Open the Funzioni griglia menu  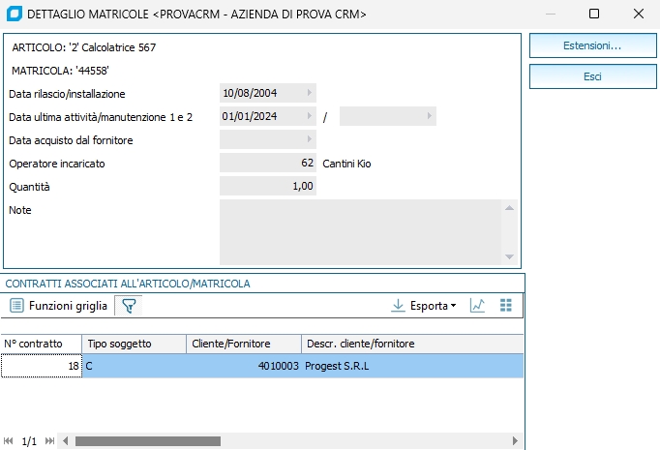point(58,306)
